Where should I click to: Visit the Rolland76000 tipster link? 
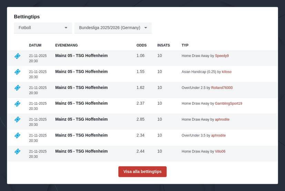[222, 88]
